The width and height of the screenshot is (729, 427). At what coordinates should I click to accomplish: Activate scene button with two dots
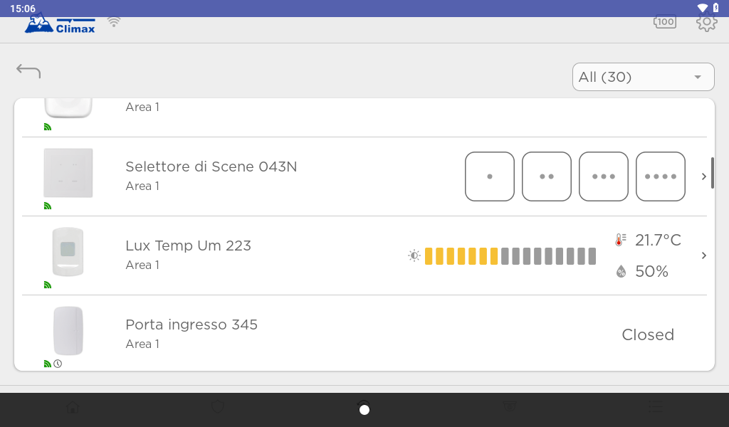[x=547, y=176]
